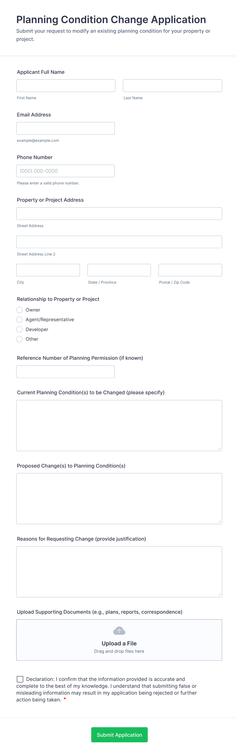The width and height of the screenshot is (236, 755).
Task: Click into the Email Address field
Action: coord(65,128)
